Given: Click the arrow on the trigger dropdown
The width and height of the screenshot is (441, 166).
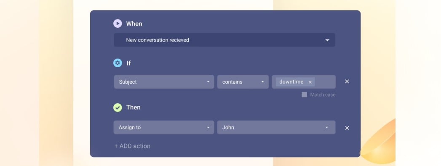Looking at the screenshot, I should 327,40.
